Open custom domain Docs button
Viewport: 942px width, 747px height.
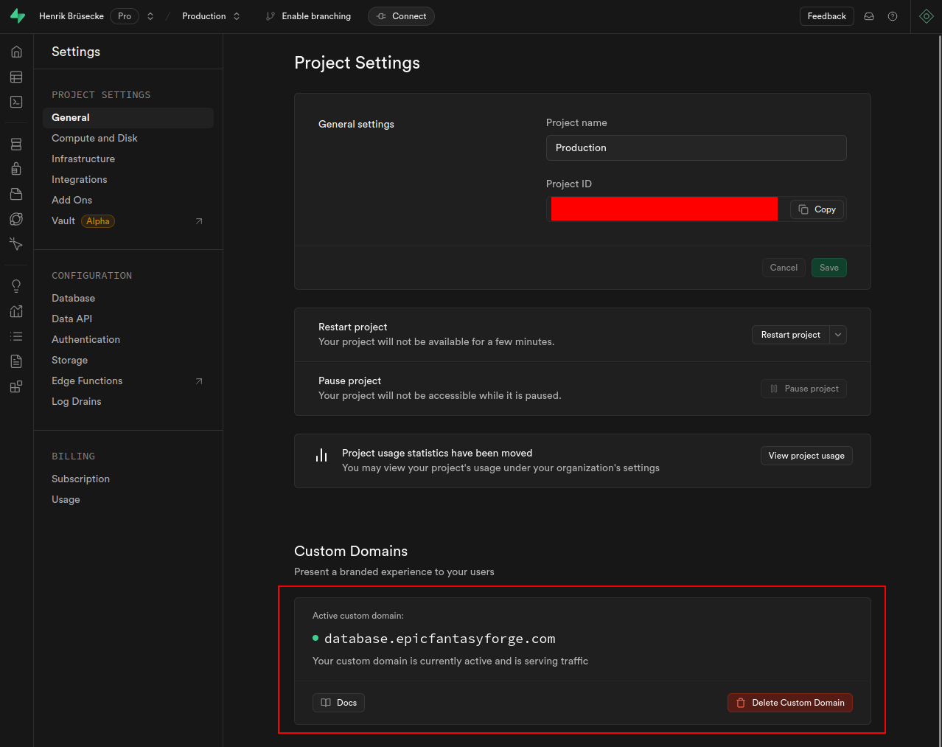click(x=338, y=703)
